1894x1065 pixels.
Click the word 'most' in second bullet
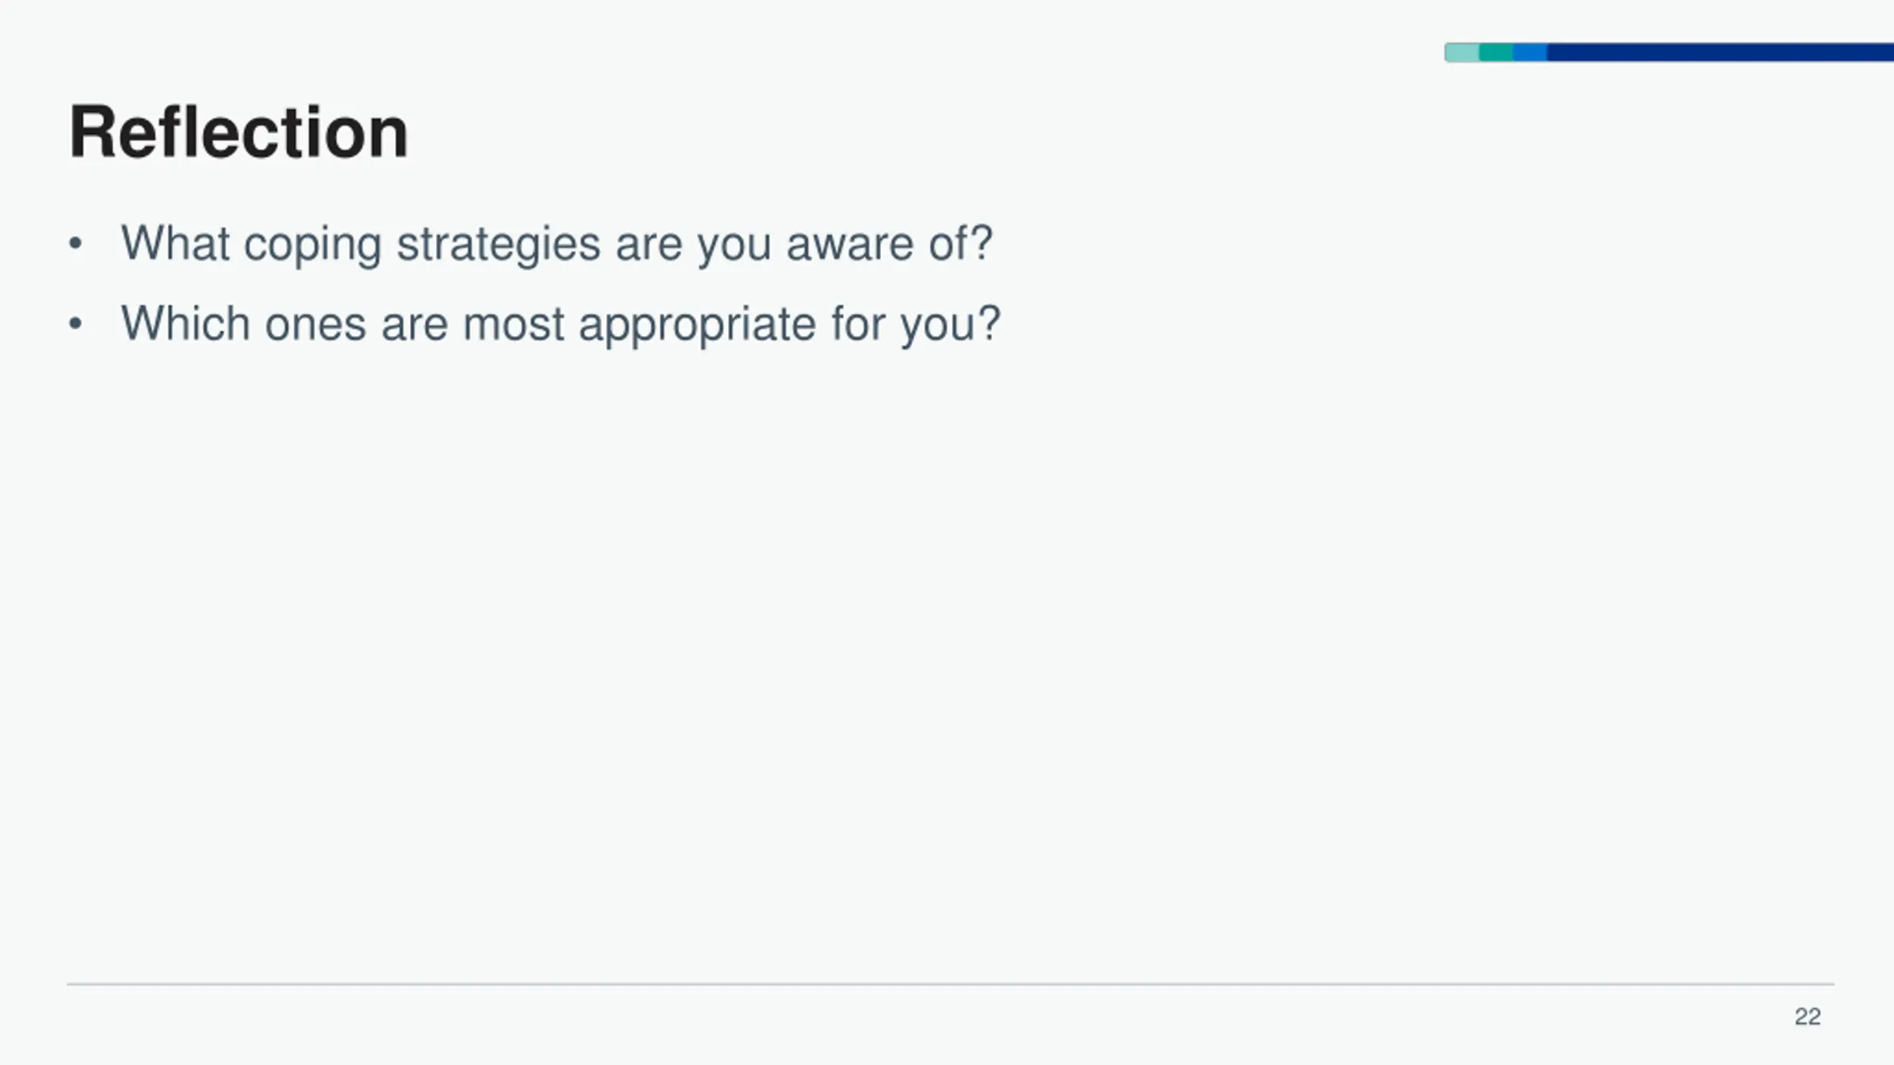point(513,324)
